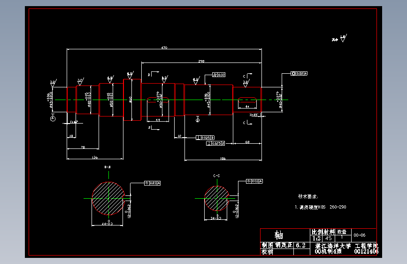Screen dimensions: 407x264
Task: Select the 1x45° chamfer note at right end
Action: tap(254, 115)
